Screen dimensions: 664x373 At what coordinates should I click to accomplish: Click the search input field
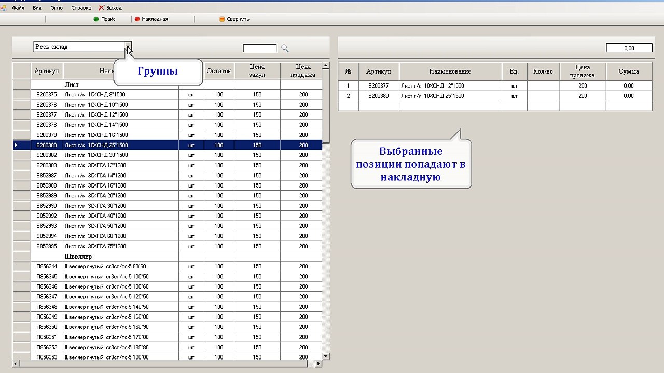260,48
